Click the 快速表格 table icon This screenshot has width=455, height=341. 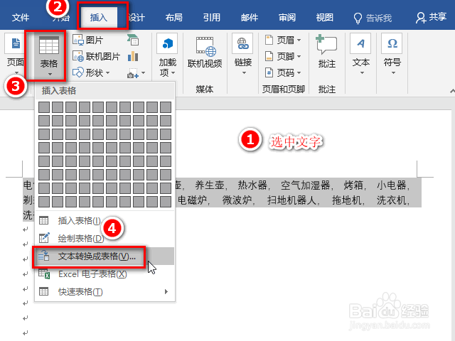click(x=44, y=291)
